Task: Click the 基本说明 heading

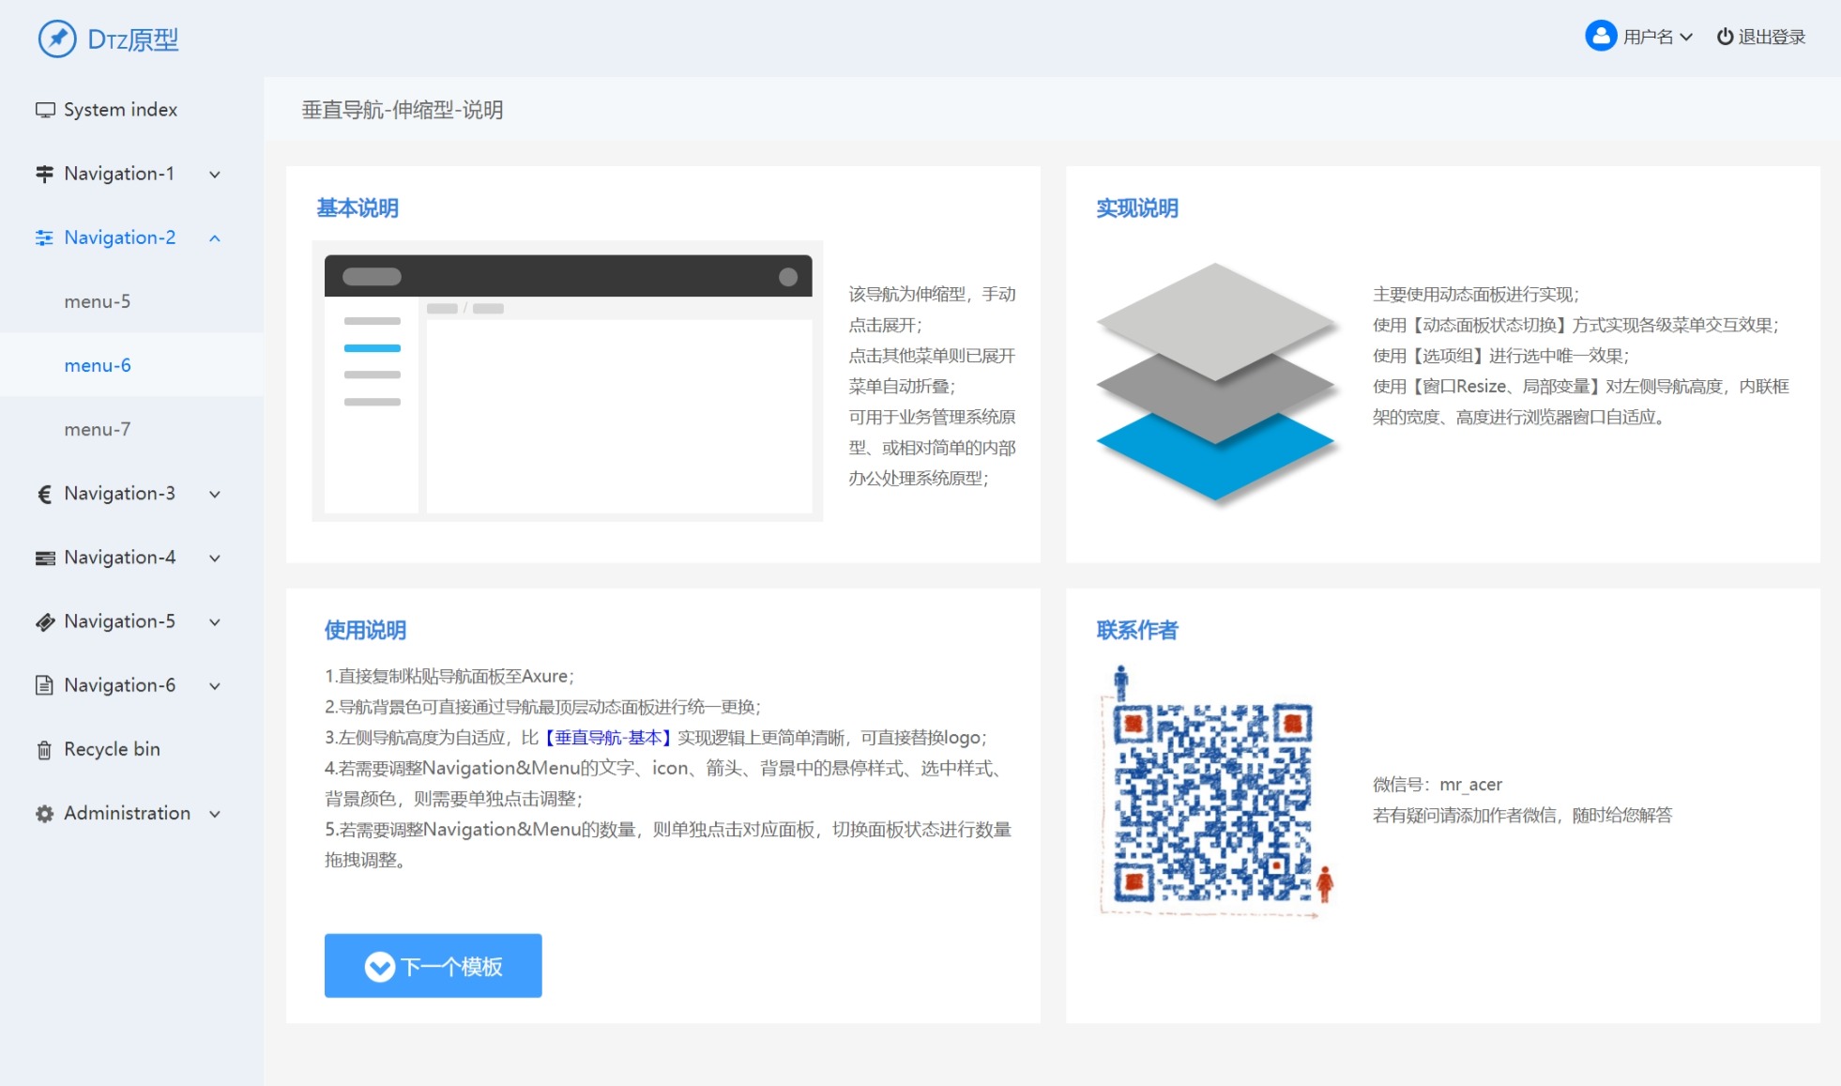Action: [358, 208]
